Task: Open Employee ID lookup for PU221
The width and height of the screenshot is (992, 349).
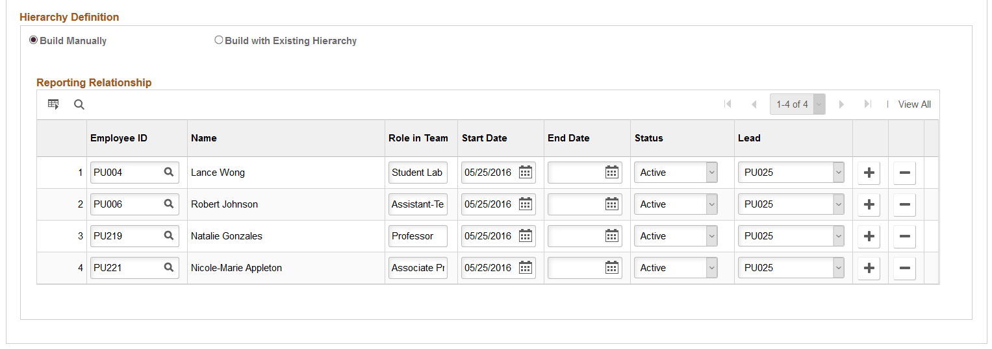Action: (x=169, y=267)
